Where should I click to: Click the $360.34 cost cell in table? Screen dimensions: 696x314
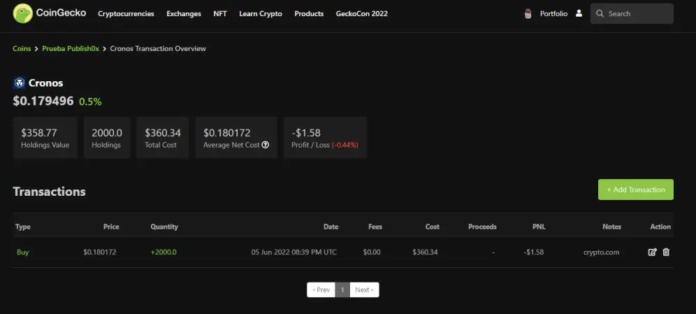425,252
